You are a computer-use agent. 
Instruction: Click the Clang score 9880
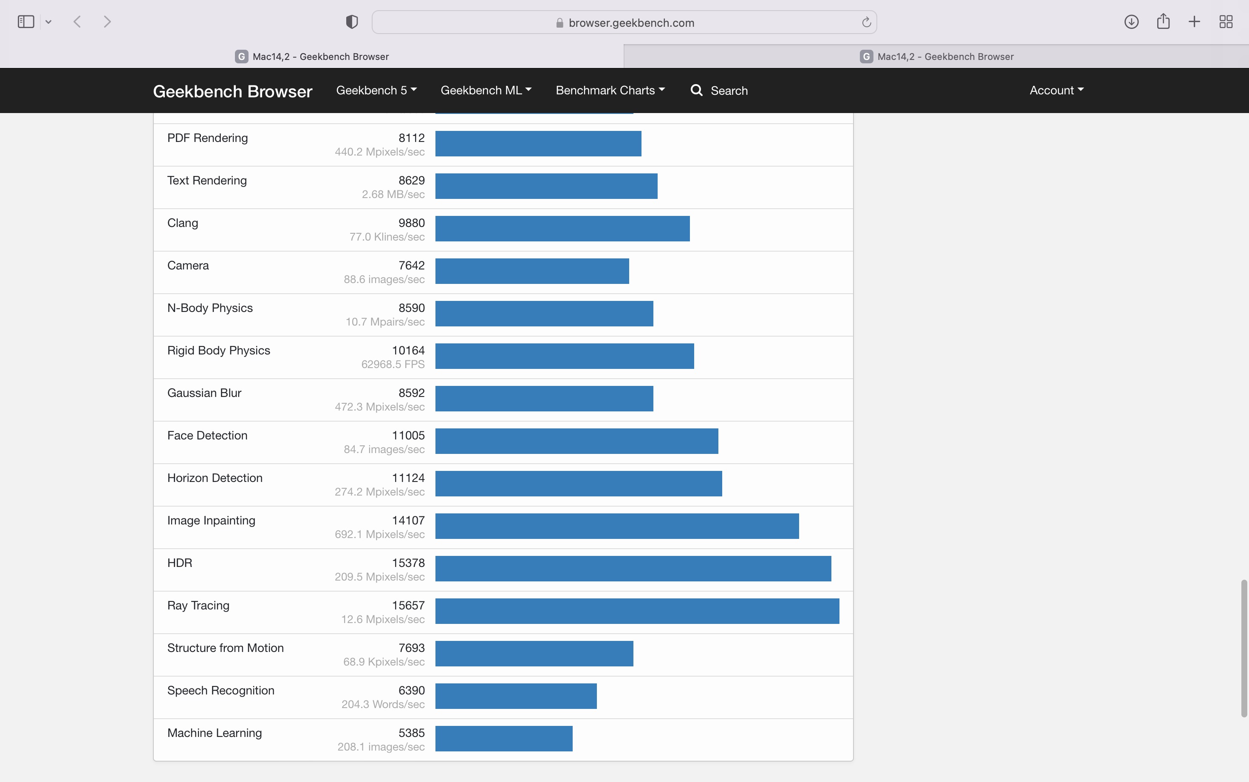coord(412,223)
